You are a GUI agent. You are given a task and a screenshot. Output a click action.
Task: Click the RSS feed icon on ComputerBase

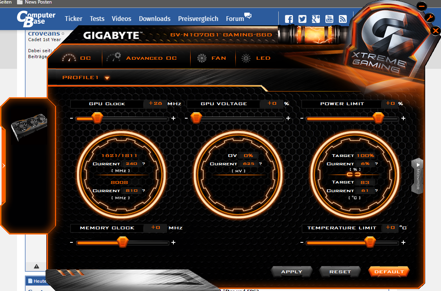coord(342,19)
